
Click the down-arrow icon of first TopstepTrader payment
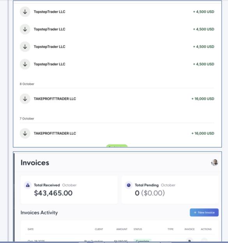coord(25,12)
